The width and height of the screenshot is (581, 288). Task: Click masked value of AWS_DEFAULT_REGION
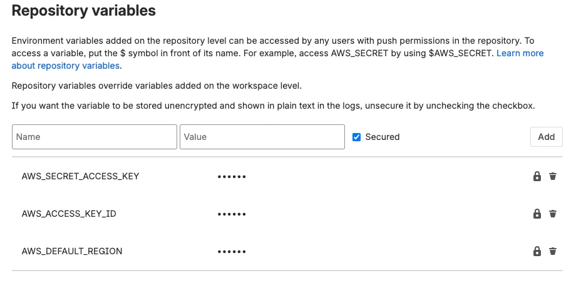click(x=232, y=252)
